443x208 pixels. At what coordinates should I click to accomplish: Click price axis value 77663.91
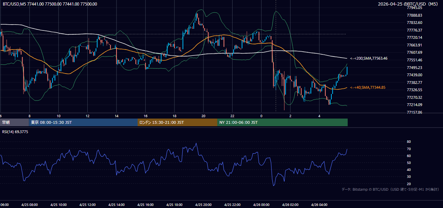(x=414, y=45)
